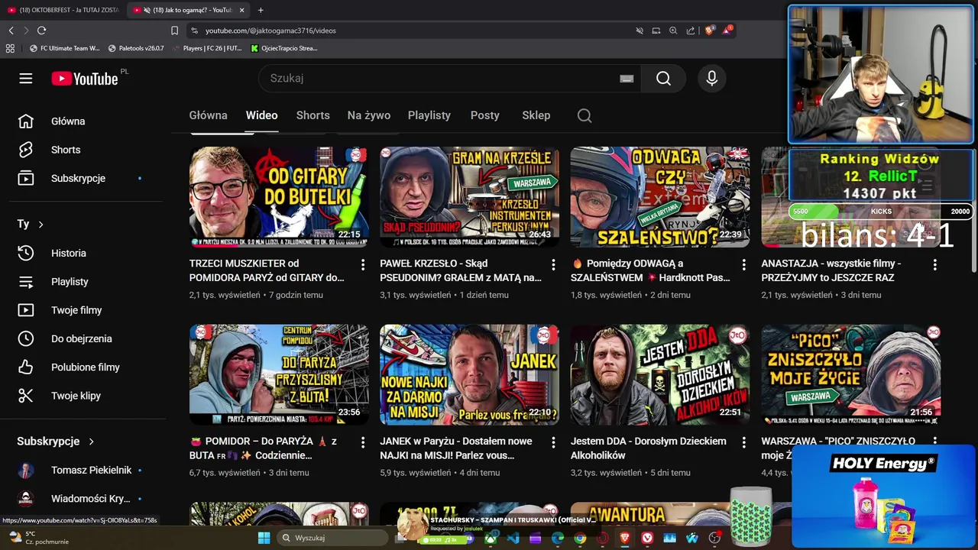Open options menu for POMIDOR Do PARYŻA video
The image size is (978, 550).
(362, 442)
